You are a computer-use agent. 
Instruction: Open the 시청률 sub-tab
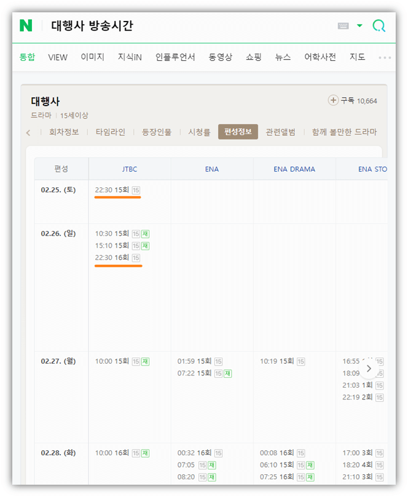pos(200,132)
